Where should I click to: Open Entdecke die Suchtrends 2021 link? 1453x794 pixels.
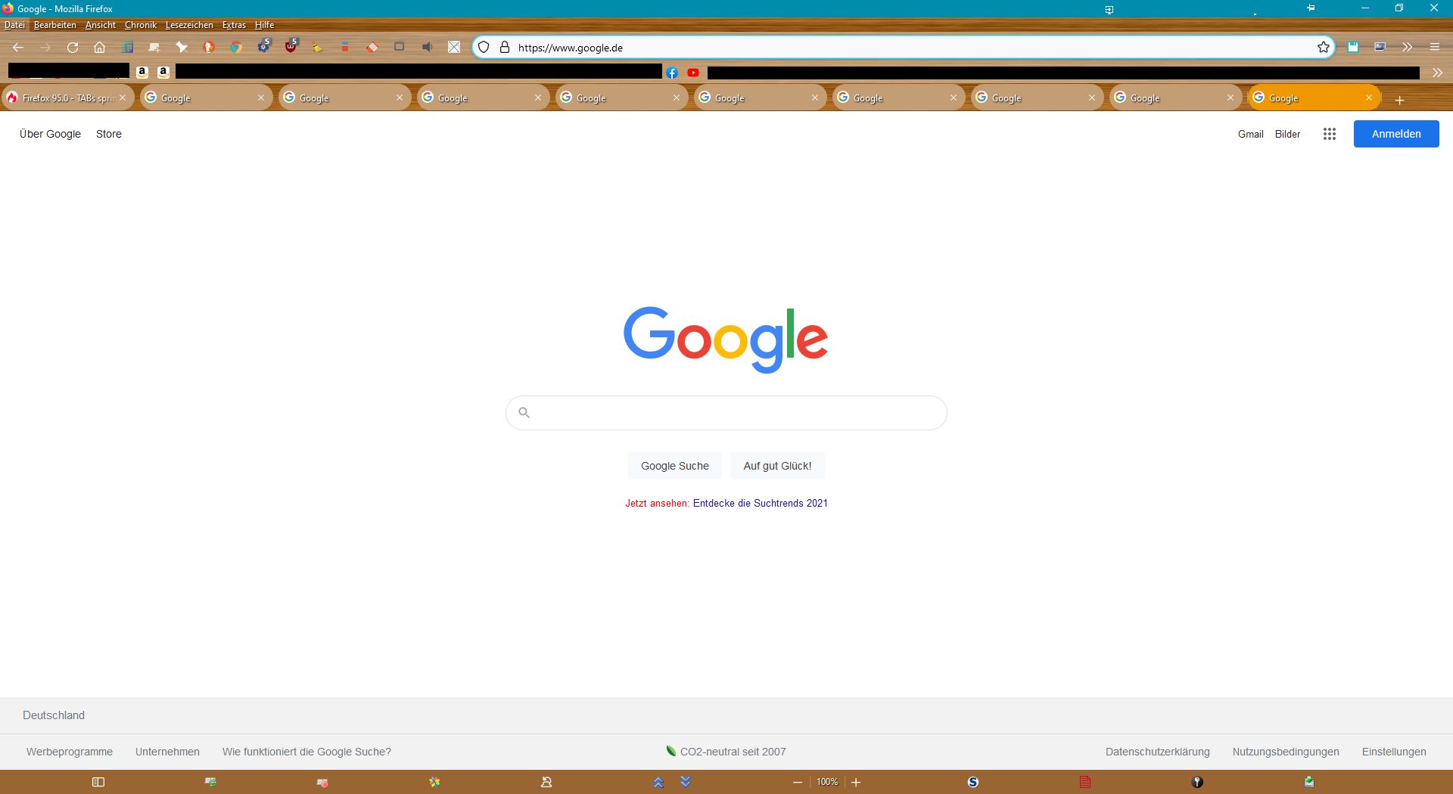coord(761,503)
